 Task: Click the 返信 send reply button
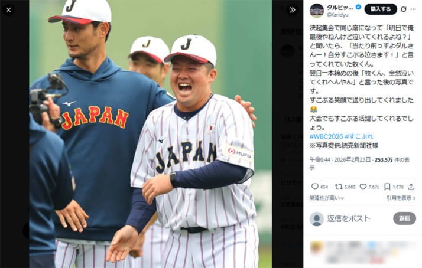point(404,218)
